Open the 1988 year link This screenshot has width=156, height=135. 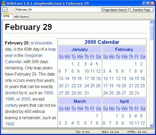coord(48,93)
